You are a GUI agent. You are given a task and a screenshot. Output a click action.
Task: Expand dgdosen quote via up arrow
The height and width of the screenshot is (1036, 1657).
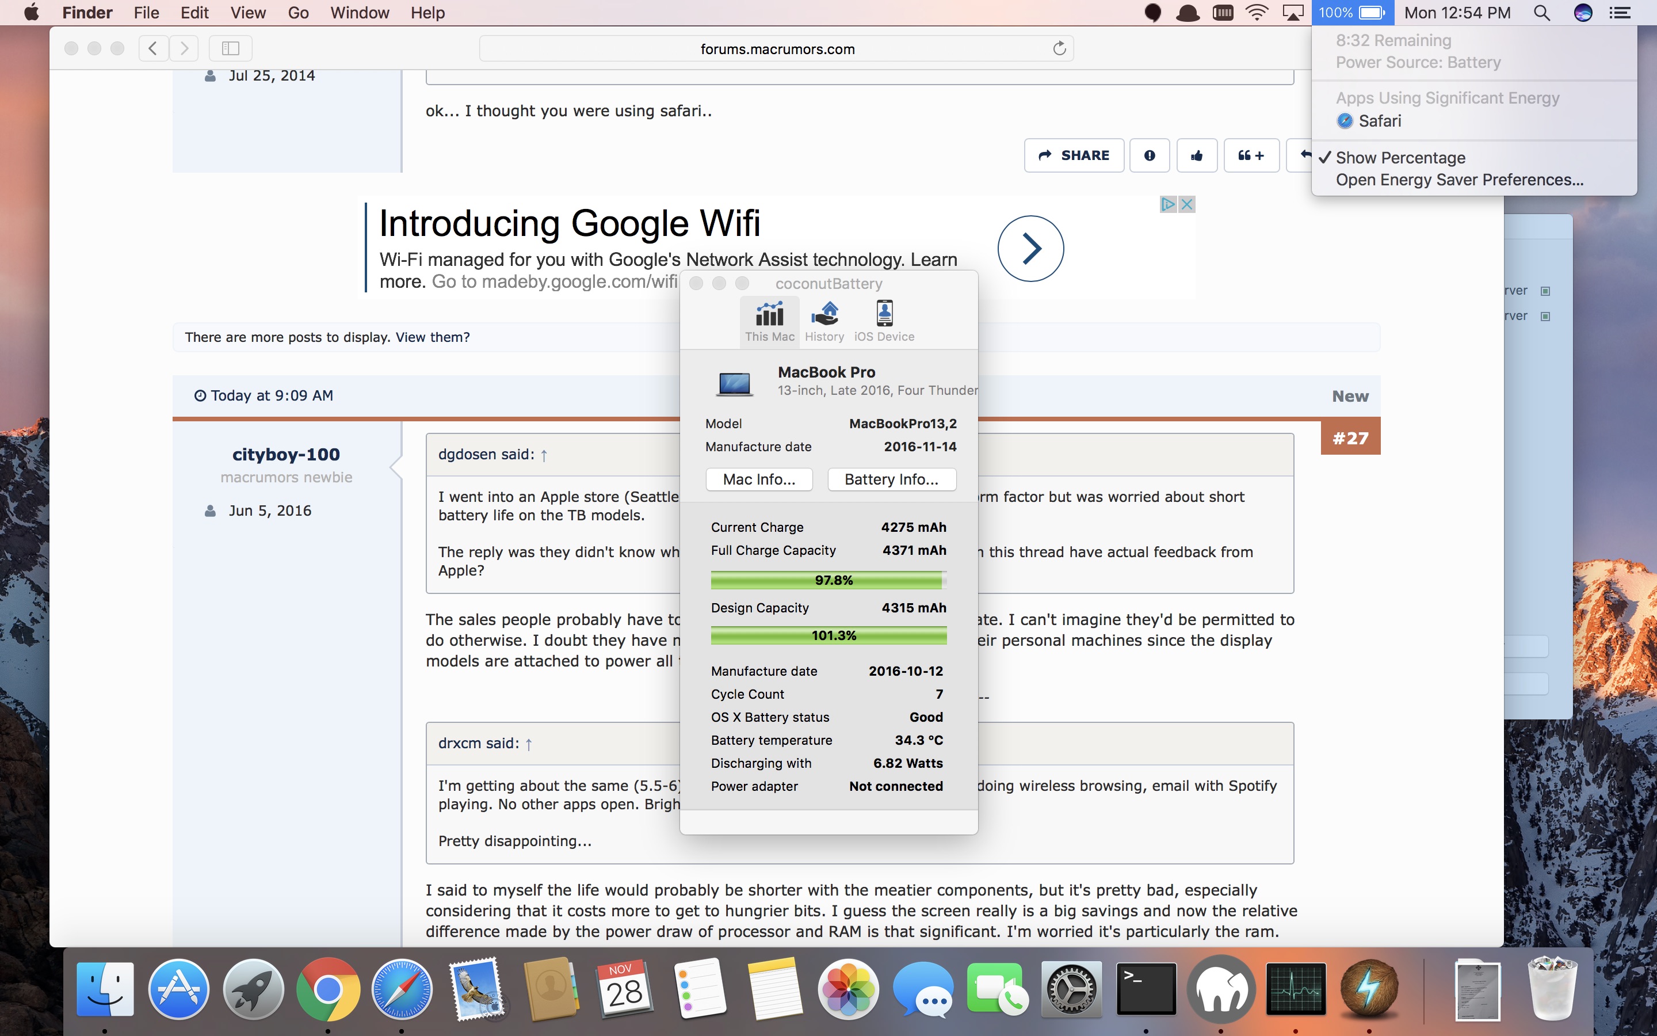click(x=544, y=456)
